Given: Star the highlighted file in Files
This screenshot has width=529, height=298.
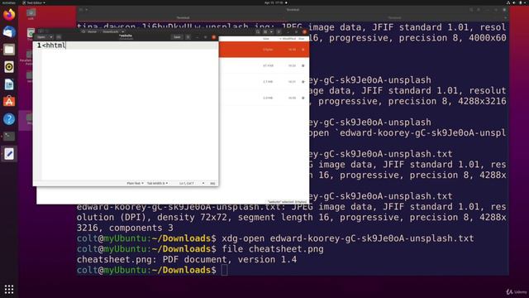Looking at the screenshot, I should [303, 50].
